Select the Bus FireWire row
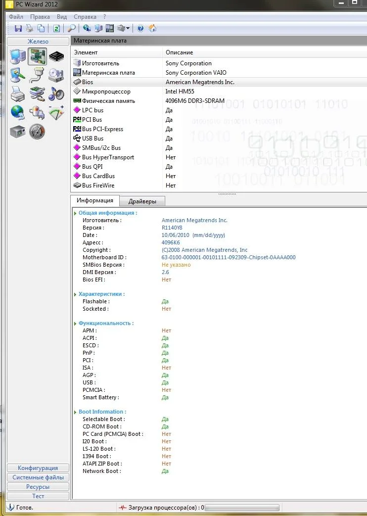Viewport: 367px width, 516px height. tap(219, 185)
